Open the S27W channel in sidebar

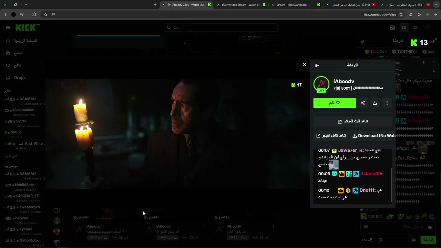[x=23, y=123]
